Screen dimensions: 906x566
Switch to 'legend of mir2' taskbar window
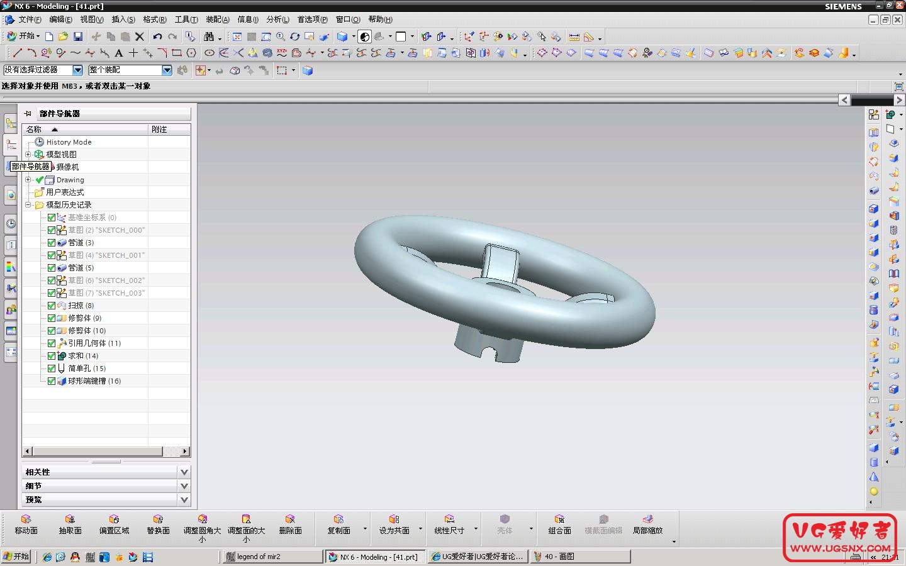(x=272, y=557)
